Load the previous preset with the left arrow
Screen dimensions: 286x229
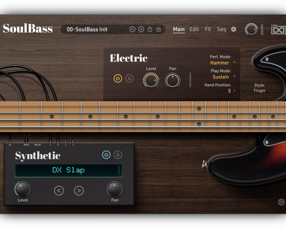132,29
